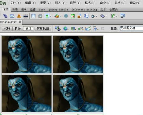Switch to the 表单 insert tab
The height and width of the screenshot is (115, 143).
tap(24, 10)
